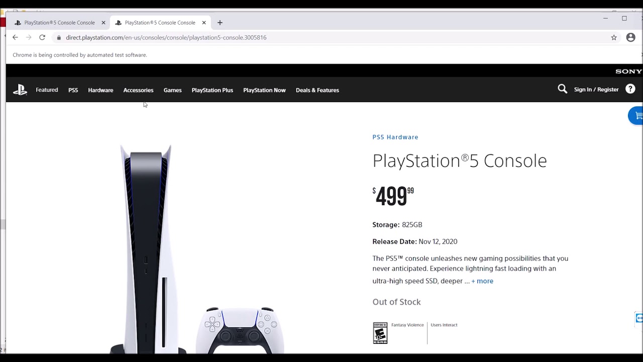The height and width of the screenshot is (362, 643).
Task: Click the help question mark icon
Action: click(x=630, y=89)
